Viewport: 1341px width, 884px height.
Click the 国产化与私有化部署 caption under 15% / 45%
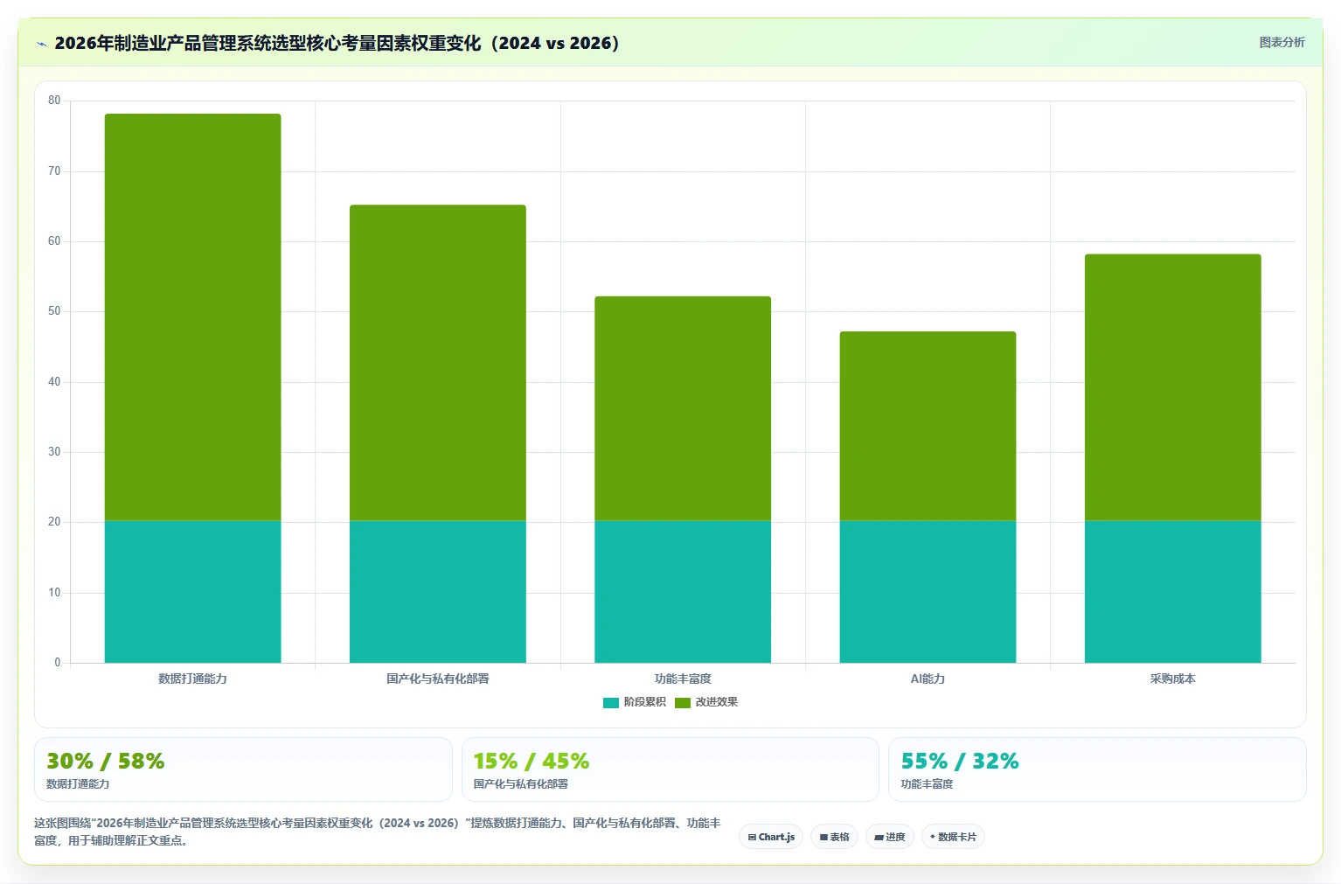pos(521,784)
